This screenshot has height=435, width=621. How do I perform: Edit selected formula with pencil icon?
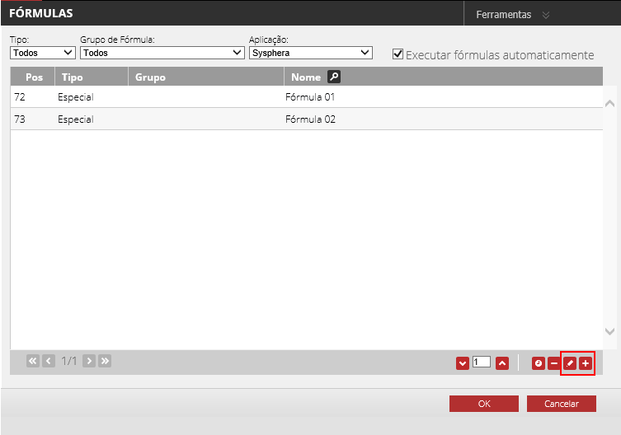tap(570, 363)
